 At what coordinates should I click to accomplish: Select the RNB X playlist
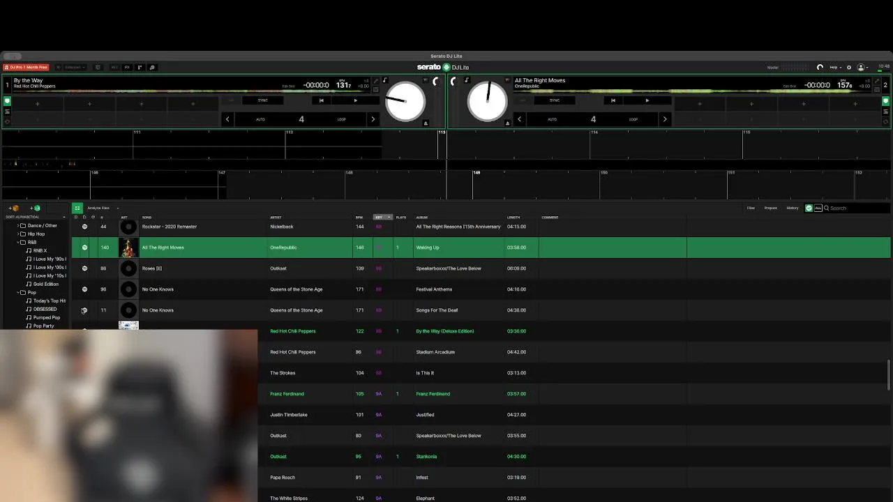click(40, 251)
